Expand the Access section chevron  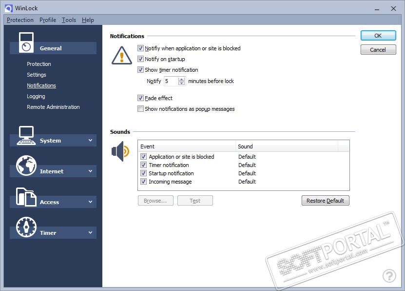tap(90, 202)
